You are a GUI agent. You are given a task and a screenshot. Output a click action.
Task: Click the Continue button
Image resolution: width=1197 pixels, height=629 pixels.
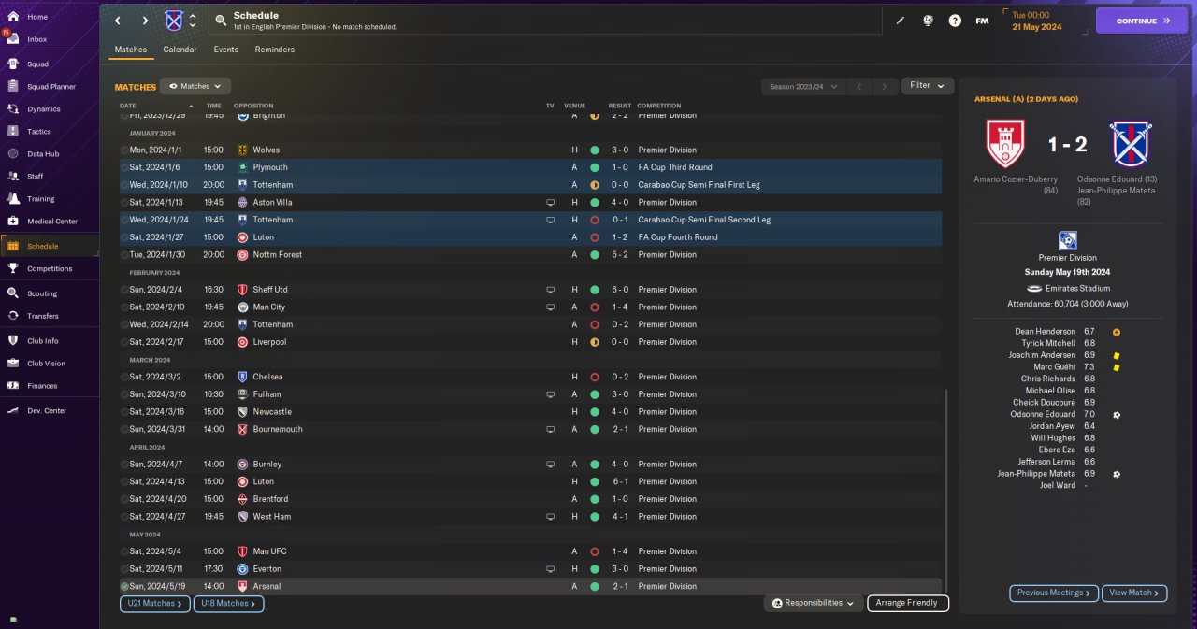click(1142, 21)
